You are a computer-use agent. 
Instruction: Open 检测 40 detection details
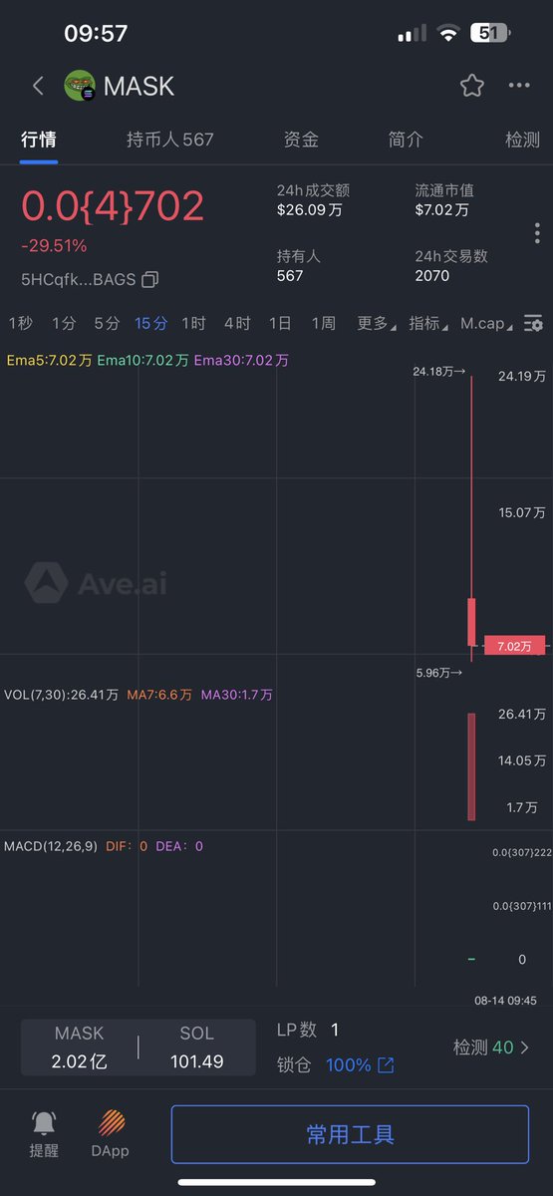tap(491, 1047)
